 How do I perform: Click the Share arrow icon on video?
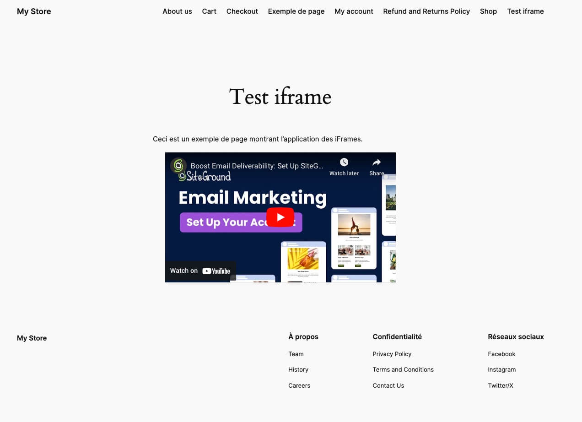(377, 162)
